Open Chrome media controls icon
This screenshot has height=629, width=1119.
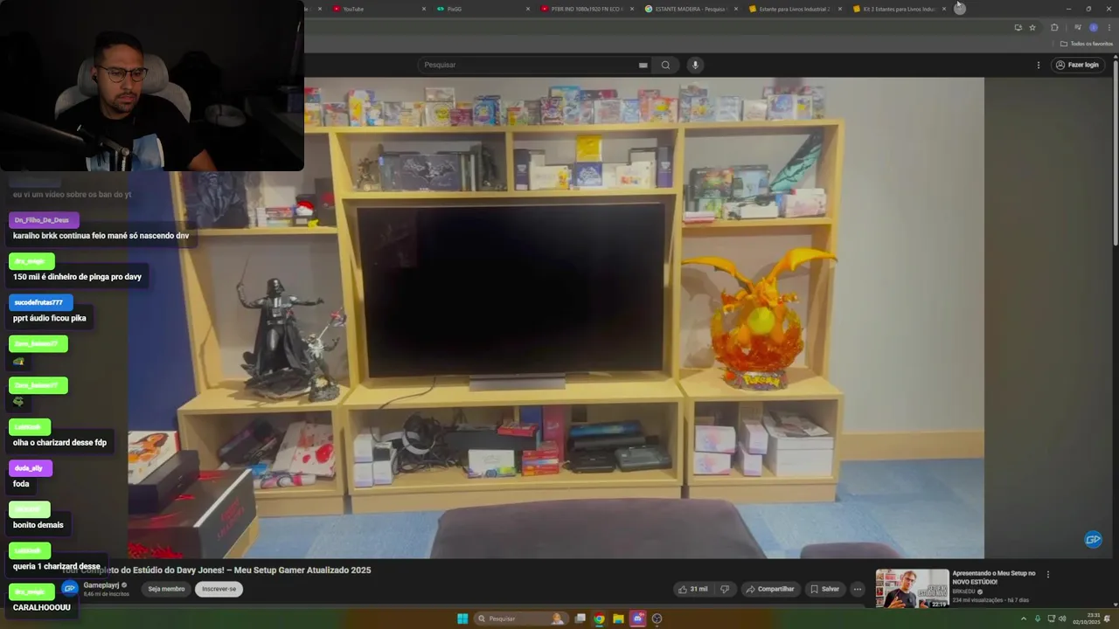coord(1077,27)
